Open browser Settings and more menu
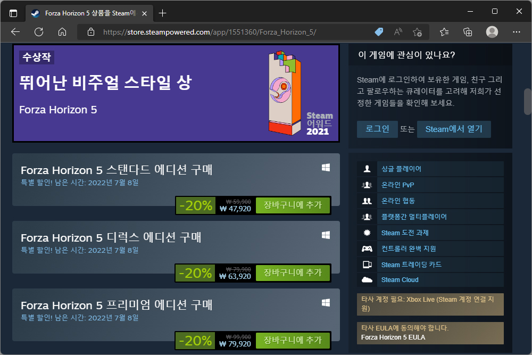The image size is (532, 355). point(517,32)
